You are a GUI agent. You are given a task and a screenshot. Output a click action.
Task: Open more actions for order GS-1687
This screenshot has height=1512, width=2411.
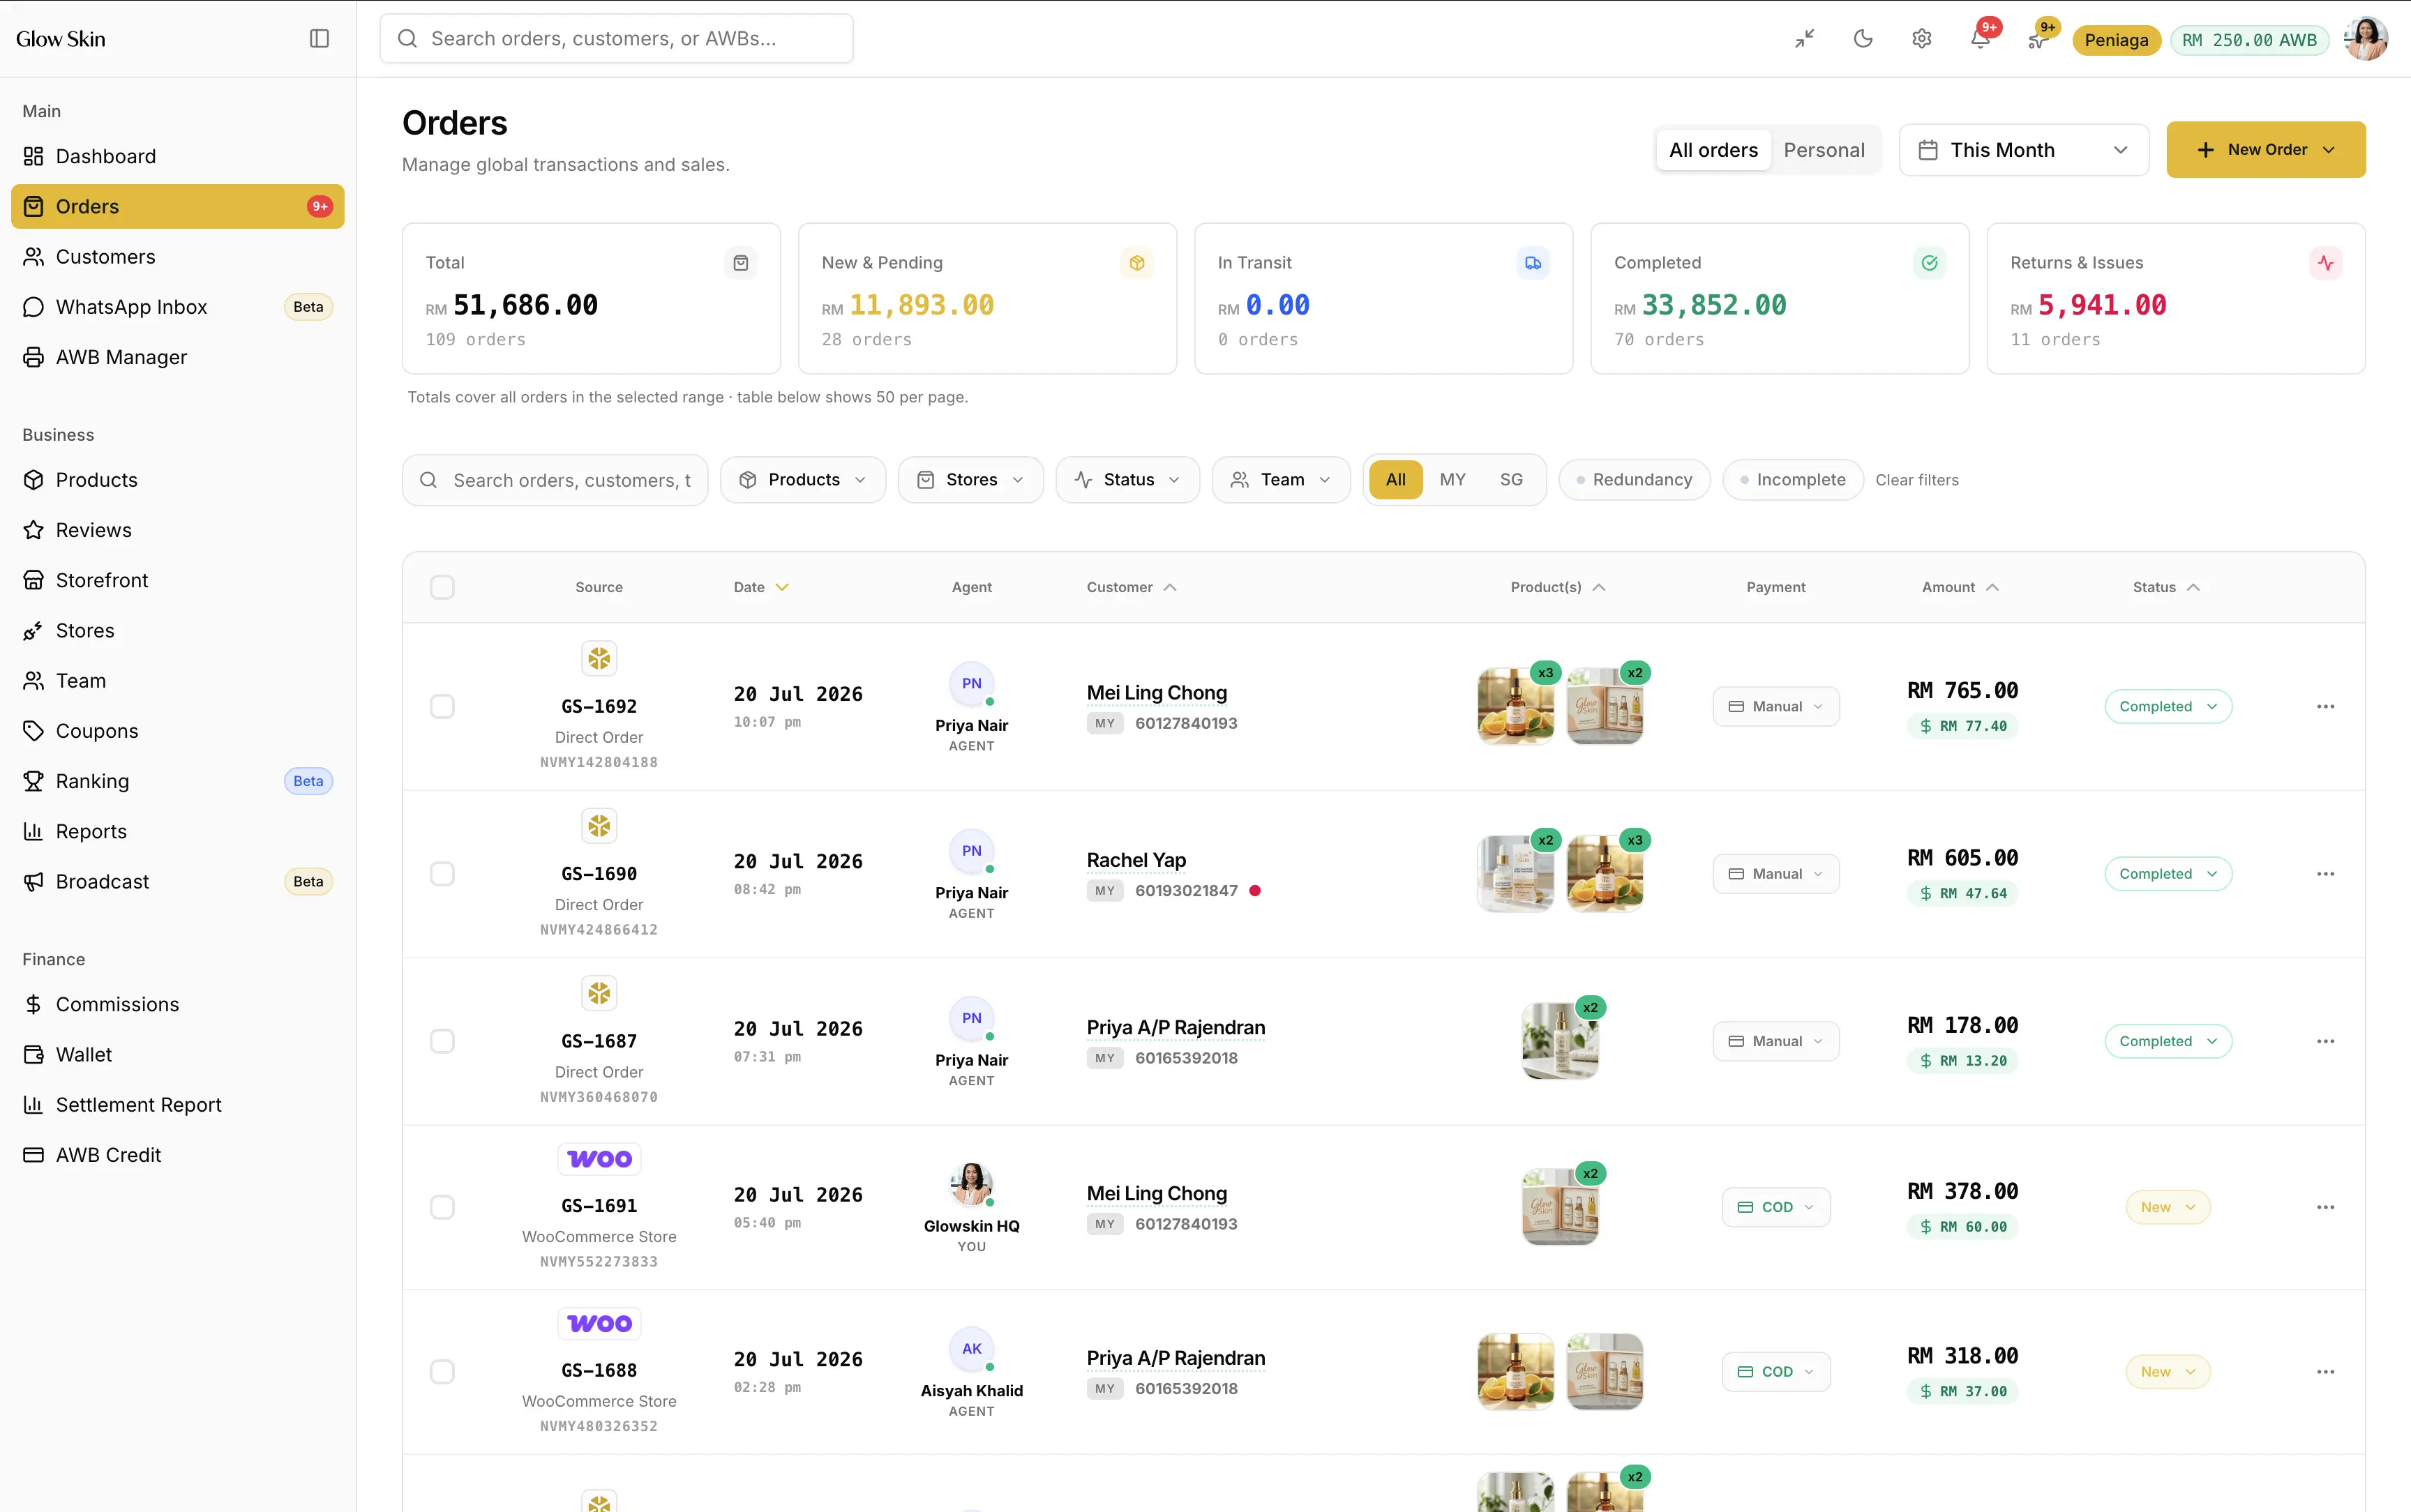[2326, 1041]
